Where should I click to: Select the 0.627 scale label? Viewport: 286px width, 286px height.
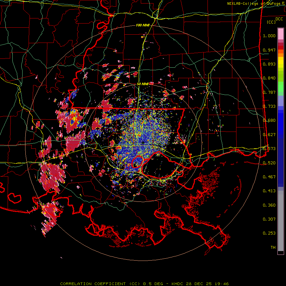point(269,135)
